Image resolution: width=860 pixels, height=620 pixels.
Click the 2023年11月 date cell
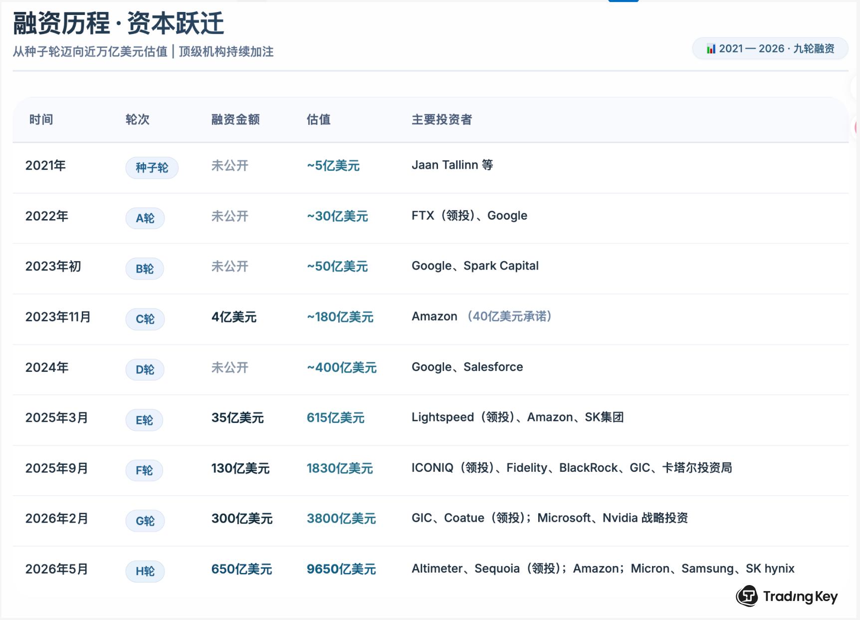pyautogui.click(x=58, y=316)
